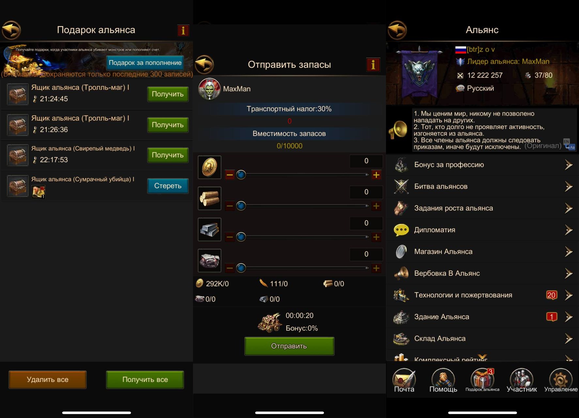Expand Склад Альянса row arrow
The image size is (579, 418).
(569, 339)
